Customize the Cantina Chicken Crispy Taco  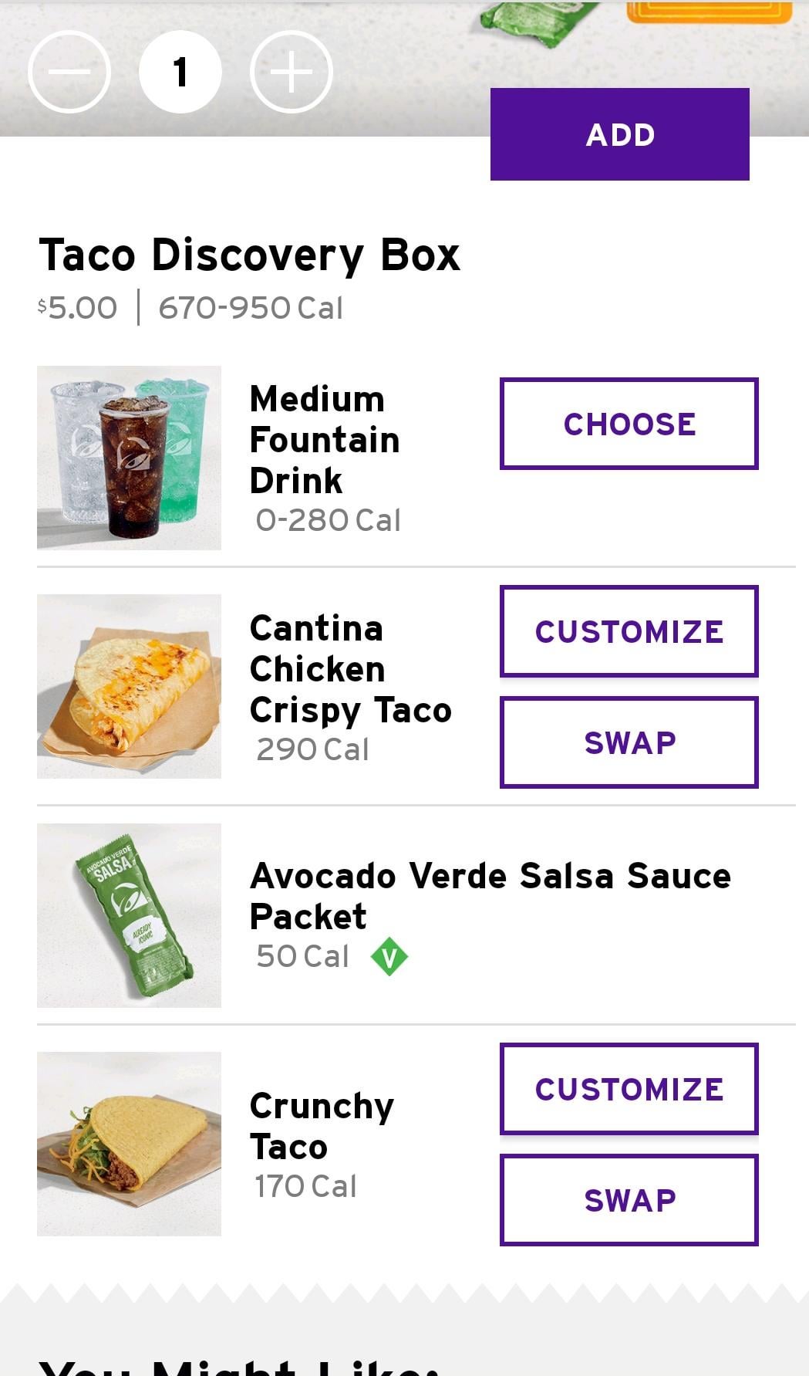(629, 631)
